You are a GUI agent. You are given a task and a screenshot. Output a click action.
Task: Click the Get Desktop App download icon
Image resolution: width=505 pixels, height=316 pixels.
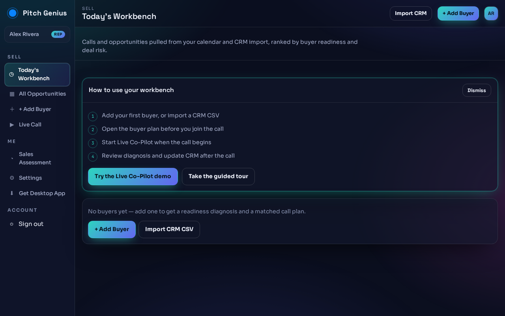click(12, 194)
